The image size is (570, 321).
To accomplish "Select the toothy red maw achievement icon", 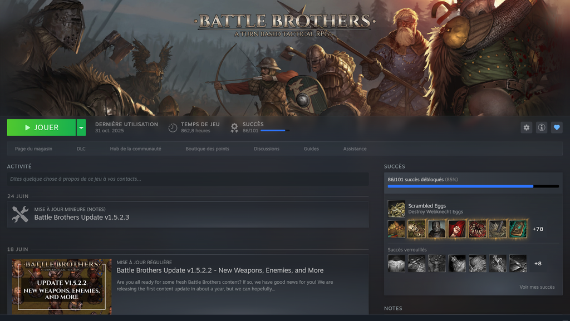I will tap(477, 229).
